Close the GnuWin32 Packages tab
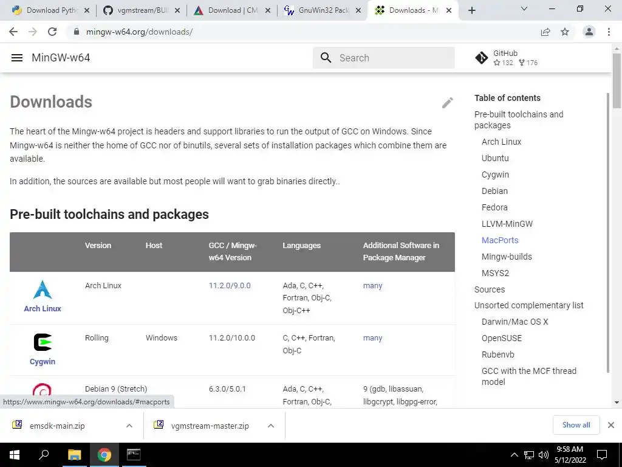The image size is (622, 467). 358,10
